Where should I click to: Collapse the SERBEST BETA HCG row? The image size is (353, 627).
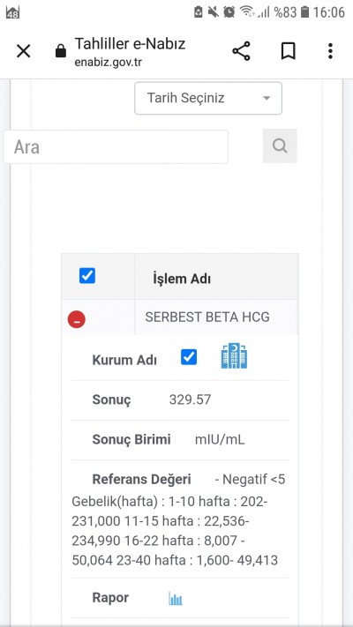[77, 319]
